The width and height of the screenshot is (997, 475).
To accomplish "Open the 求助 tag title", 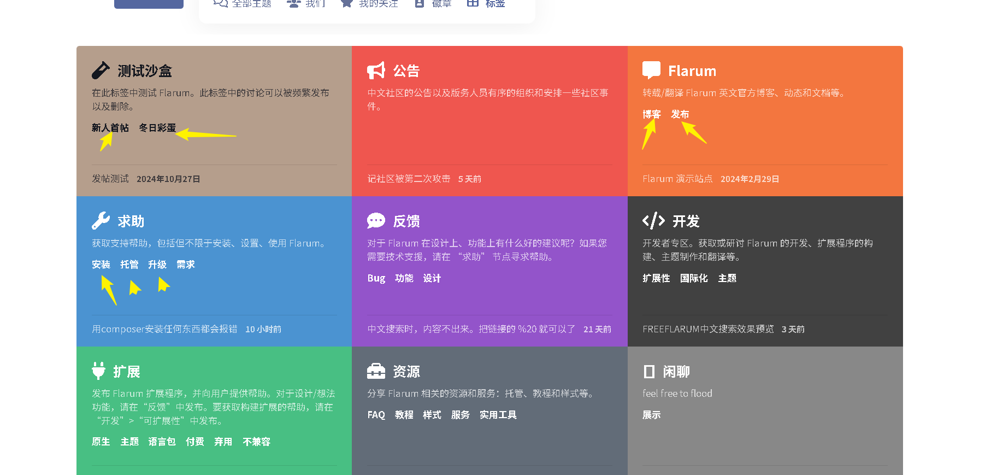I will point(131,221).
